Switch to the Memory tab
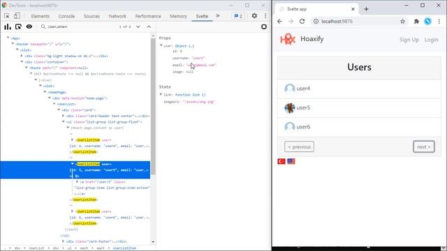This screenshot has height=251, width=447. point(179,16)
